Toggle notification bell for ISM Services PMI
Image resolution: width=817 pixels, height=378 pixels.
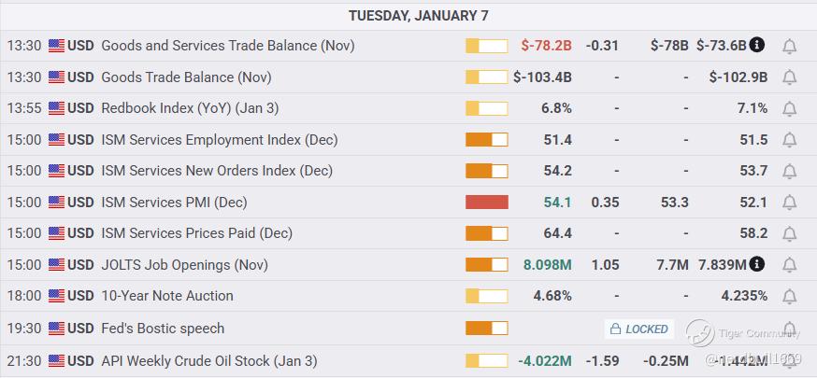tap(789, 203)
